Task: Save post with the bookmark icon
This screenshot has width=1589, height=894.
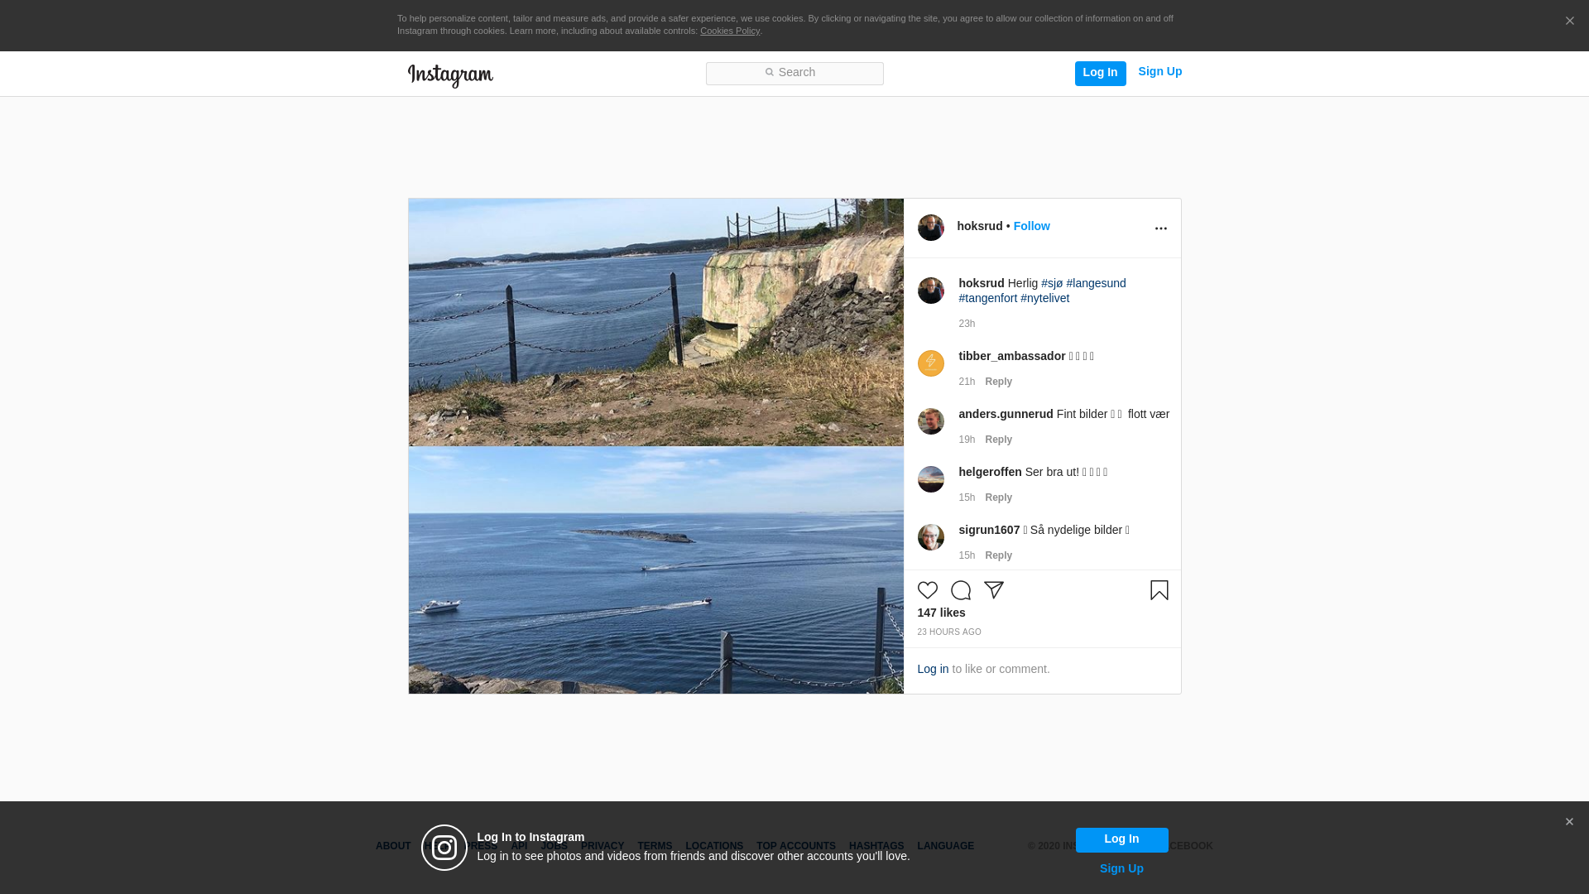Action: tap(1159, 590)
